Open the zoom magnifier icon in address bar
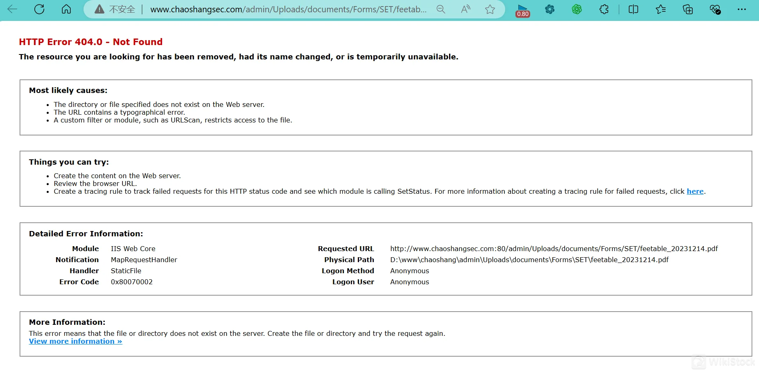This screenshot has height=376, width=759. click(x=441, y=9)
